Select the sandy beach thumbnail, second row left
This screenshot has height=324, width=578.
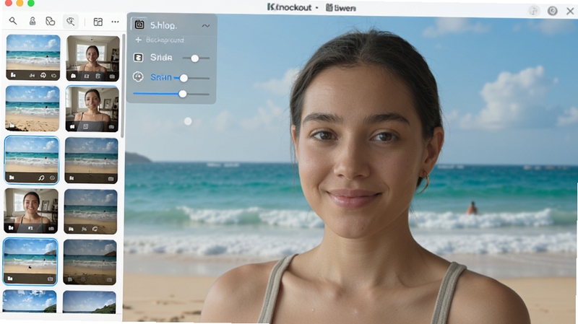[x=33, y=109]
